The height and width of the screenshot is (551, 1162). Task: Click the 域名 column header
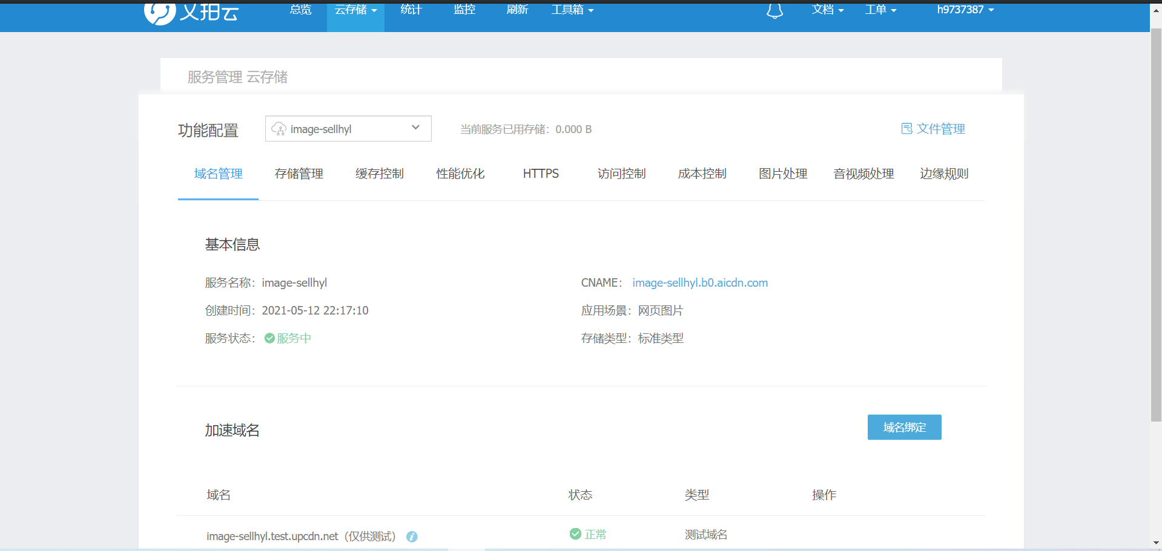pos(219,495)
